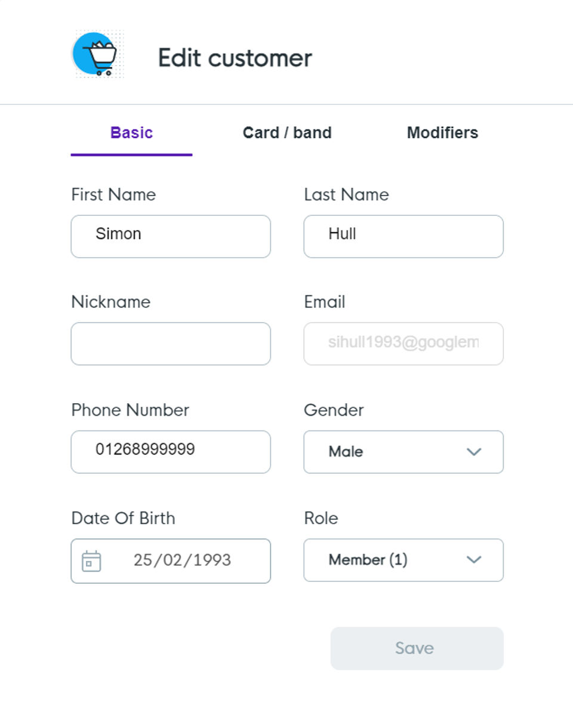Open the Card / band tab
Screen dimensions: 573x715
287,132
